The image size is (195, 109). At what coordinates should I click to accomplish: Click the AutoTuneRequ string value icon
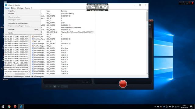33,46
